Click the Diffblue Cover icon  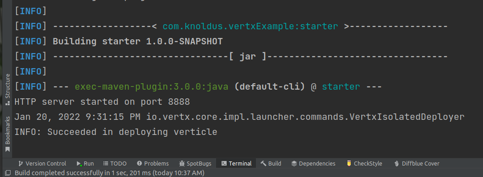click(397, 163)
